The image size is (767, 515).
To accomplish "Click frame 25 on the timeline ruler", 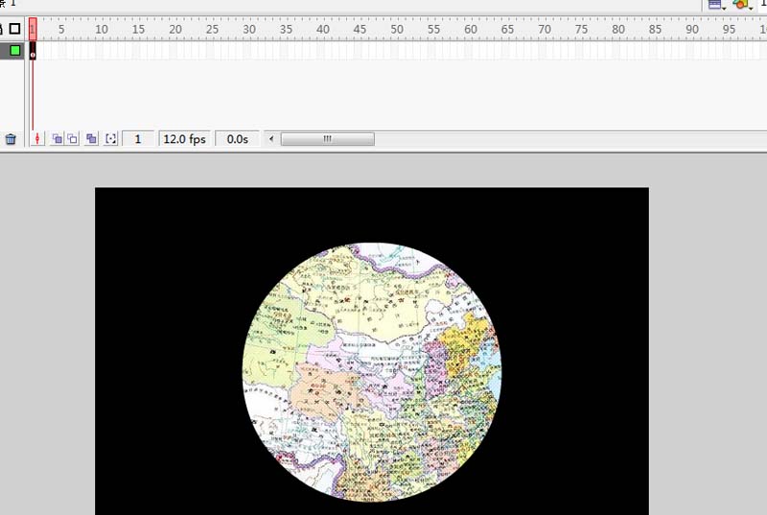I will pos(212,30).
